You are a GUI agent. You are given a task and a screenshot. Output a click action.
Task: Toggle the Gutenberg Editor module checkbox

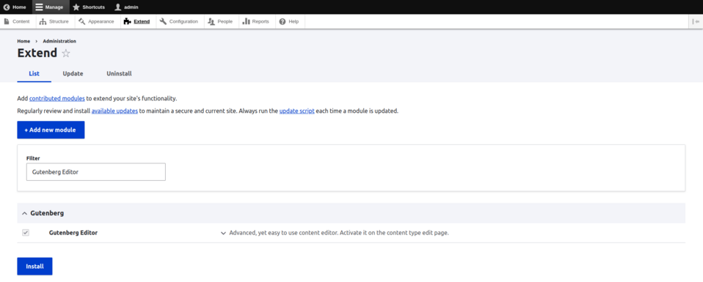[26, 233]
